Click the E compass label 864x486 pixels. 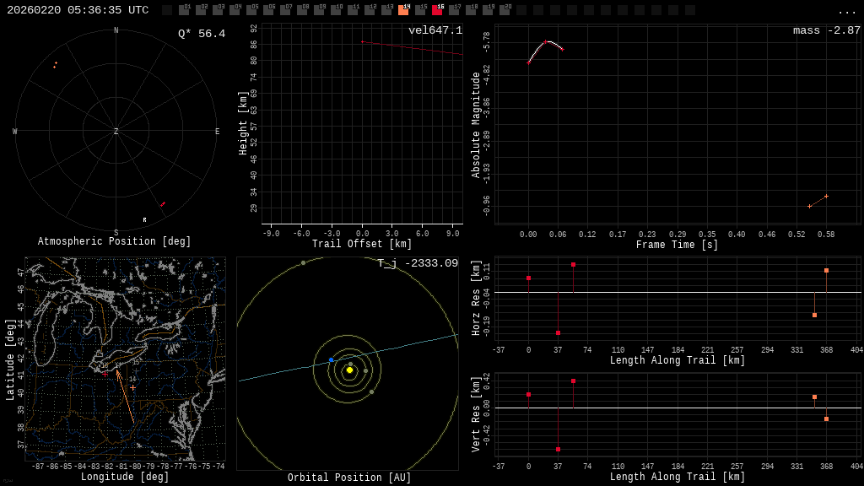coord(217,131)
